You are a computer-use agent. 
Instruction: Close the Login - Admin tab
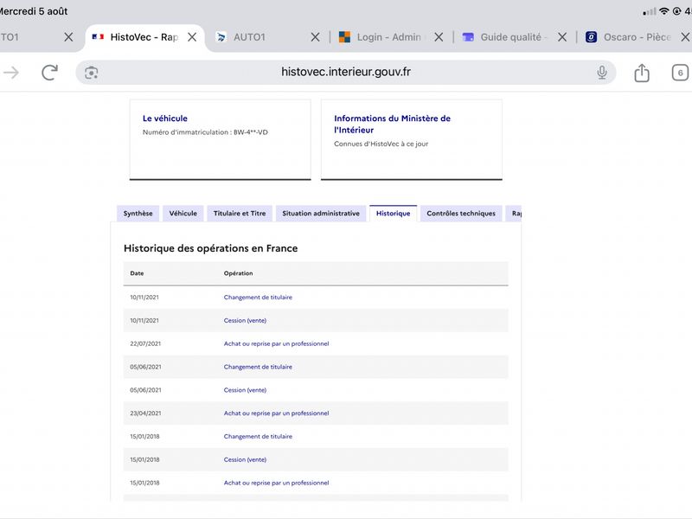(x=439, y=37)
